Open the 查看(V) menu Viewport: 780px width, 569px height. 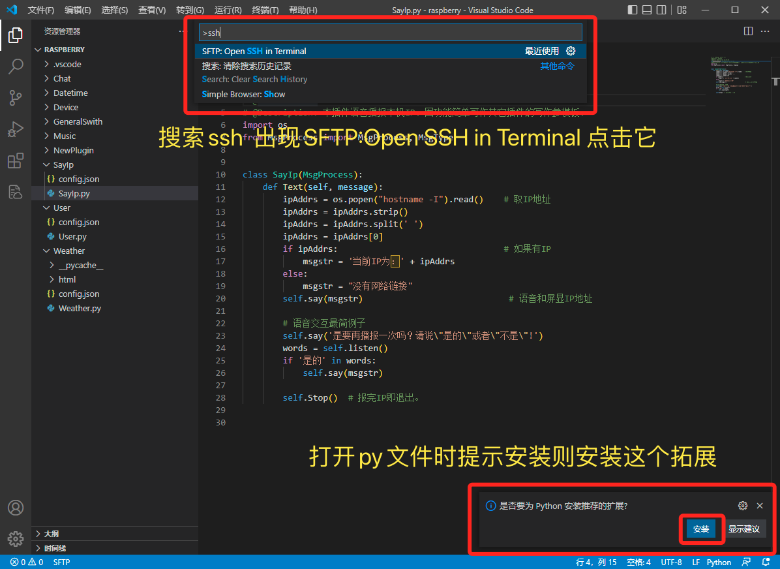[x=152, y=10]
